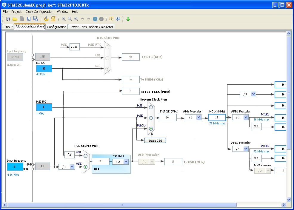Open the APB2 Prescaler dropdown
The image size is (294, 210).
(x=246, y=149)
